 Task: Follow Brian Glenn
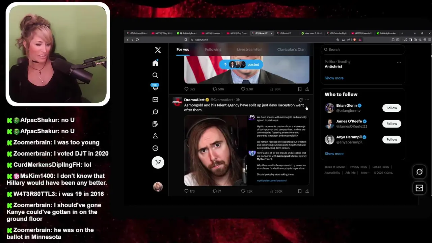(x=391, y=108)
